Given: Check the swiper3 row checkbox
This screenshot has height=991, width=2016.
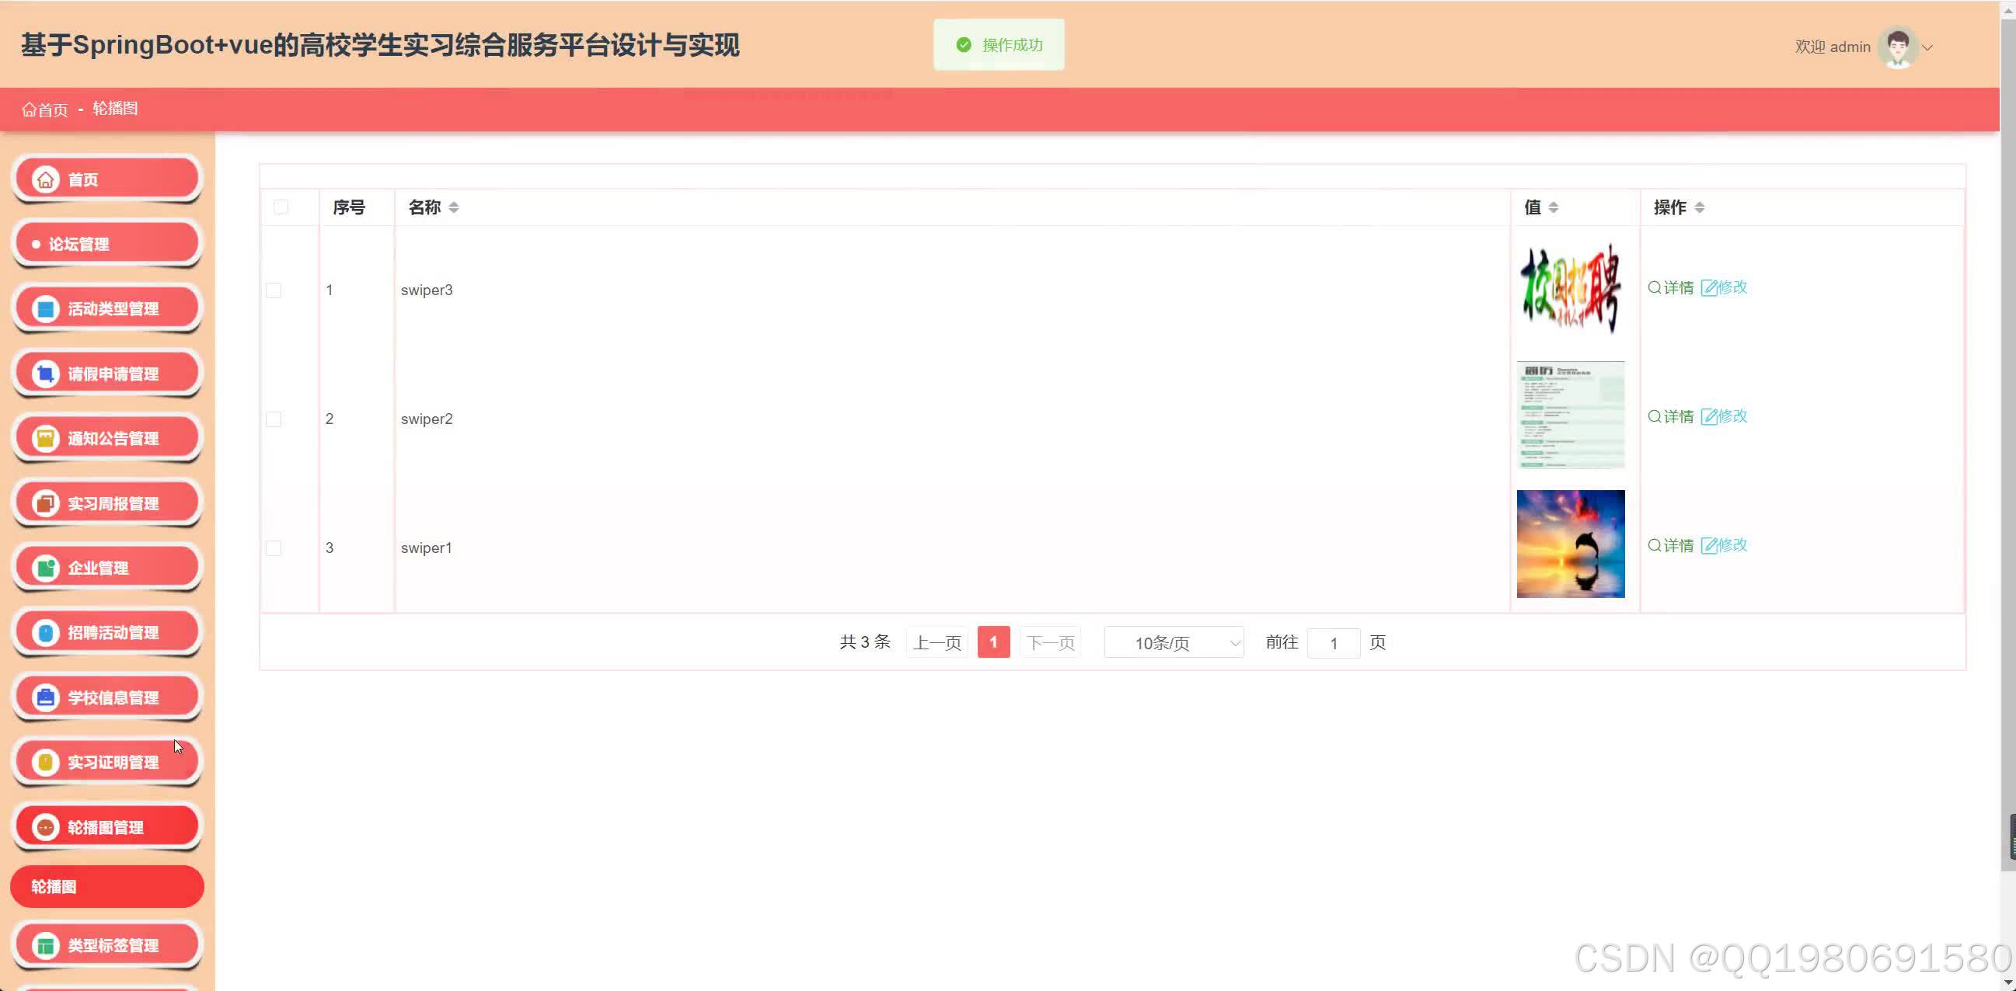Looking at the screenshot, I should pyautogui.click(x=274, y=290).
